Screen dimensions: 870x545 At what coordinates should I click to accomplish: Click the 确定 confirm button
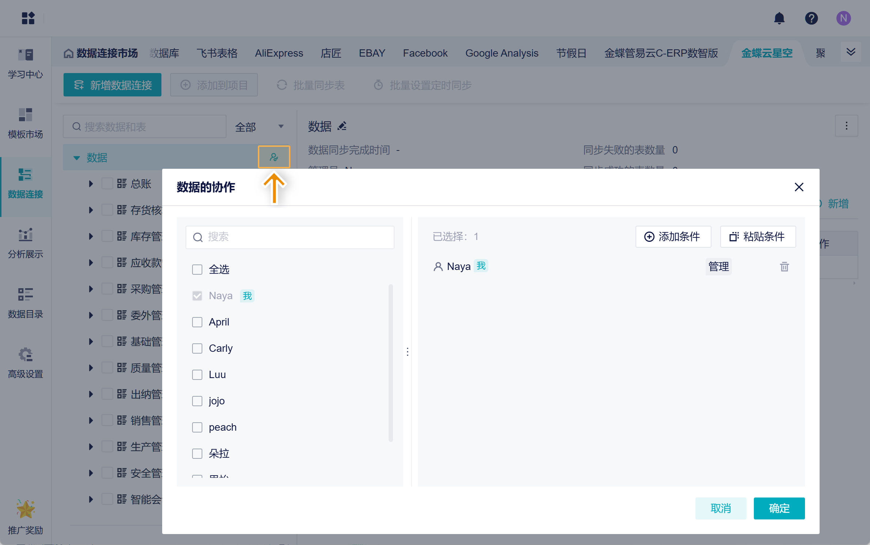click(x=779, y=508)
